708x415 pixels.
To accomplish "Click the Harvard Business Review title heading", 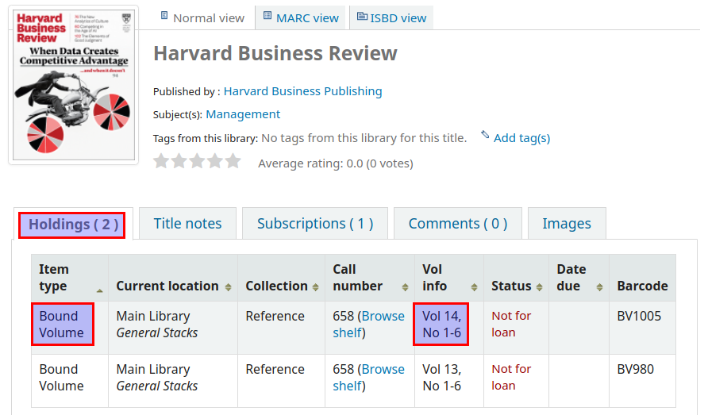I will [275, 53].
